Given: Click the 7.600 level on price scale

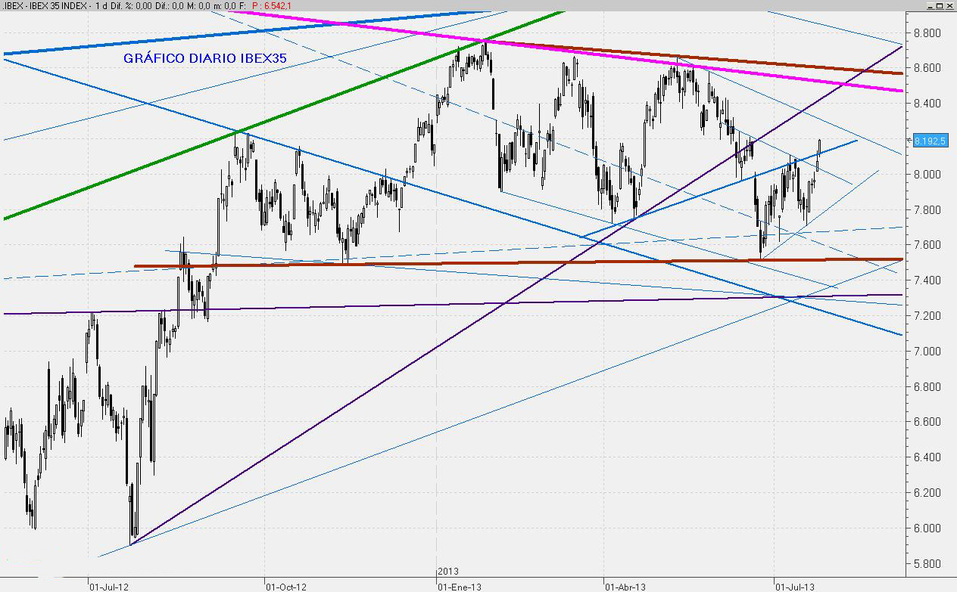Looking at the screenshot, I should pyautogui.click(x=927, y=245).
